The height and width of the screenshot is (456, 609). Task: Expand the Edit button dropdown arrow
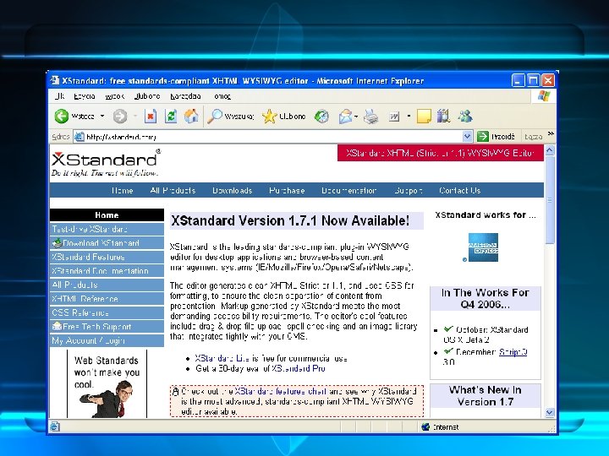(x=409, y=116)
